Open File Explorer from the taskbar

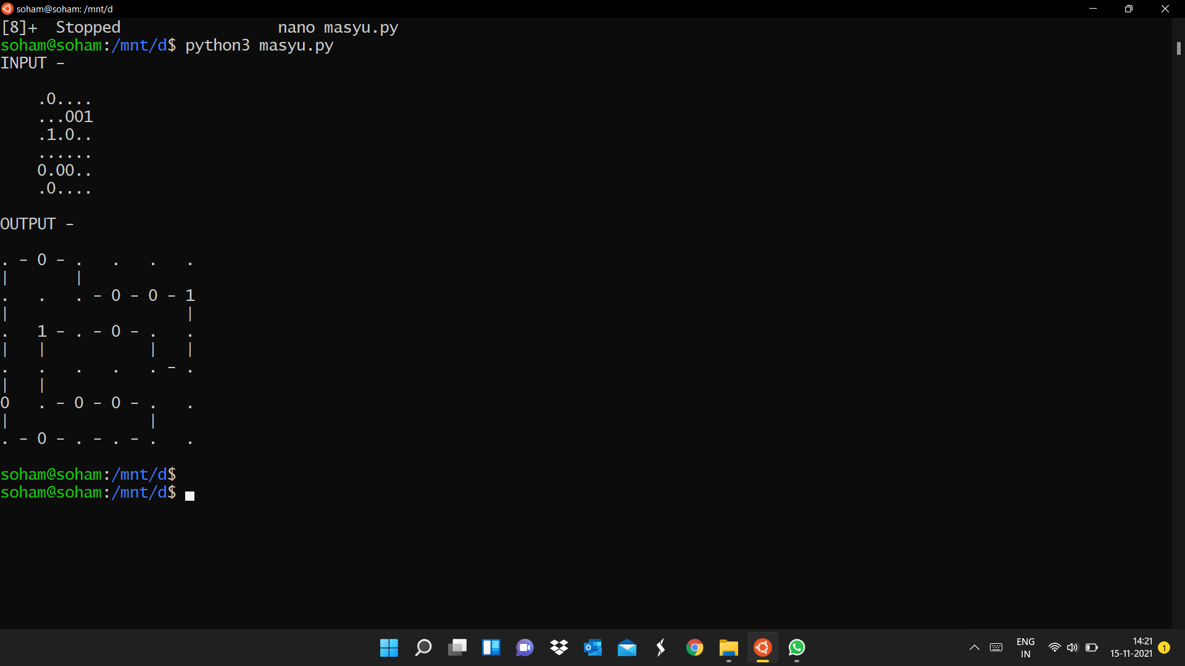pyautogui.click(x=729, y=647)
